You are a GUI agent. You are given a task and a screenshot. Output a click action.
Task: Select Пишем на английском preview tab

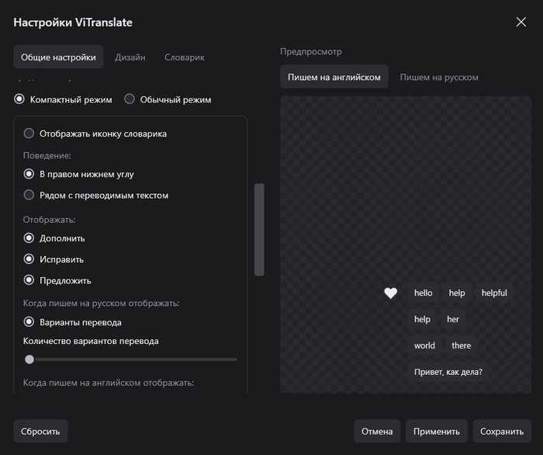click(x=334, y=77)
